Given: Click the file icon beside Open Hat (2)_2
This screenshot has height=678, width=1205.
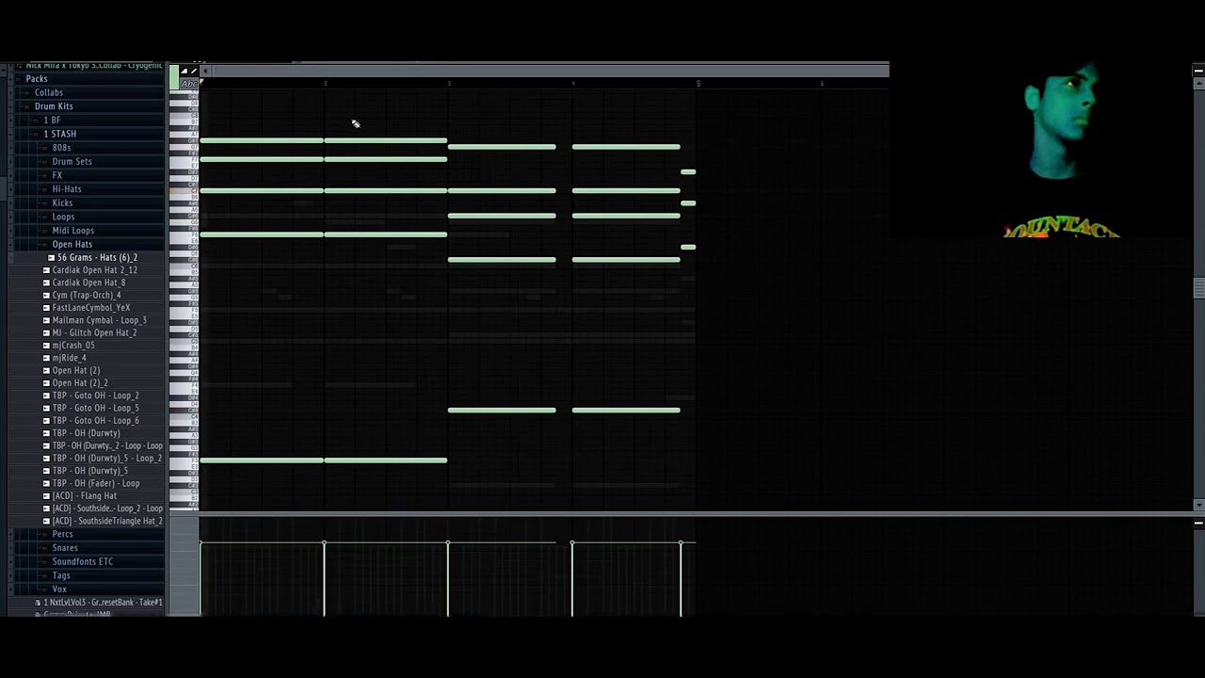Looking at the screenshot, I should pyautogui.click(x=46, y=383).
